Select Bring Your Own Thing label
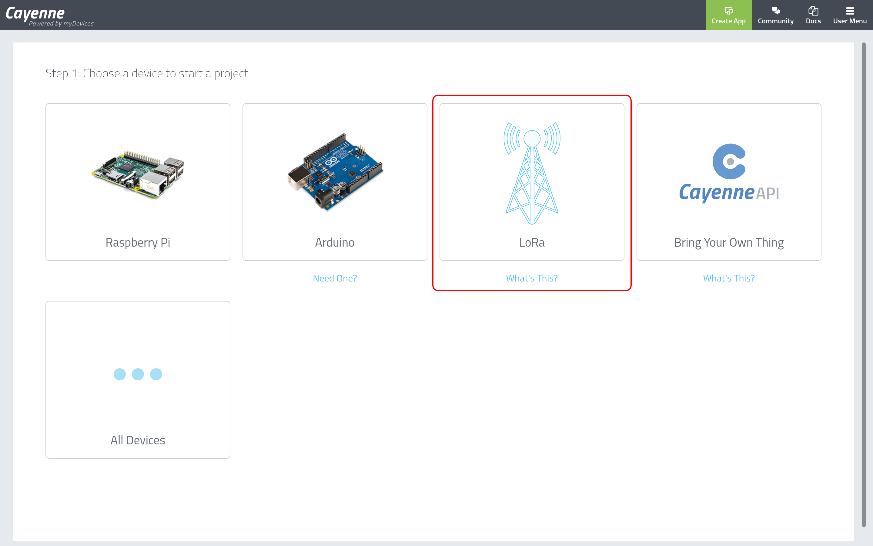Image resolution: width=873 pixels, height=546 pixels. click(729, 242)
